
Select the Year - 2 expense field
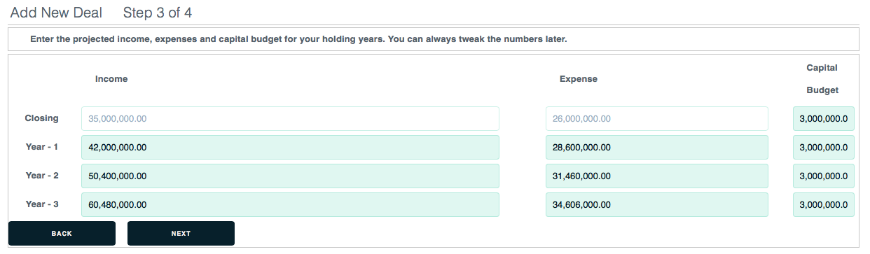pos(657,176)
